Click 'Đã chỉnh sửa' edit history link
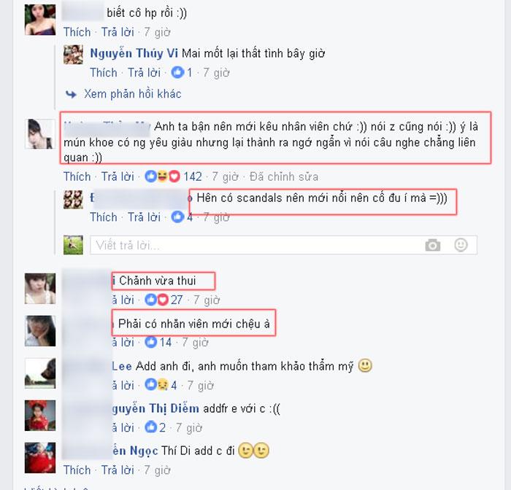 pyautogui.click(x=284, y=176)
